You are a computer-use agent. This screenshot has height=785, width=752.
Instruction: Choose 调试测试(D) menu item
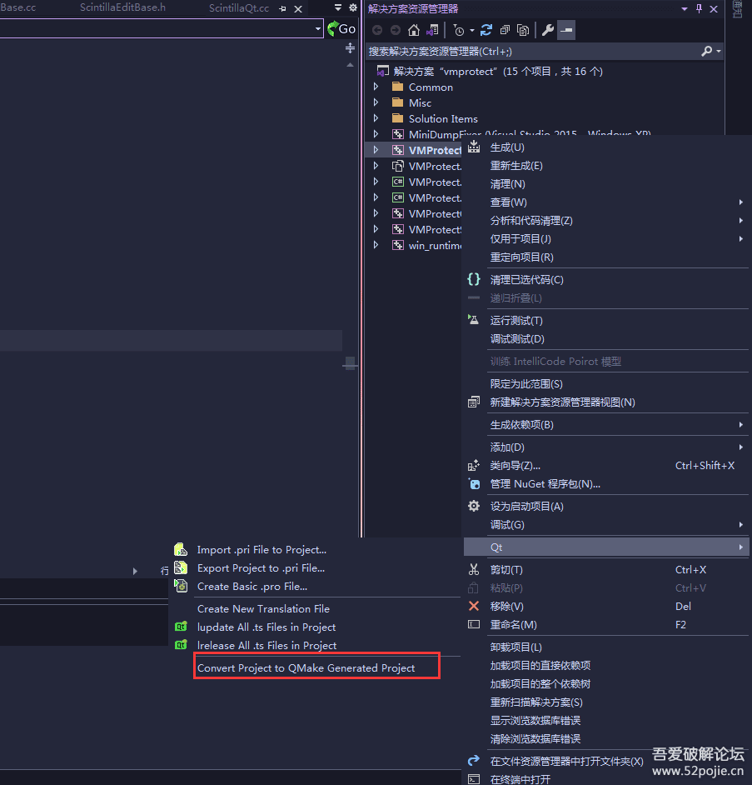pos(517,339)
